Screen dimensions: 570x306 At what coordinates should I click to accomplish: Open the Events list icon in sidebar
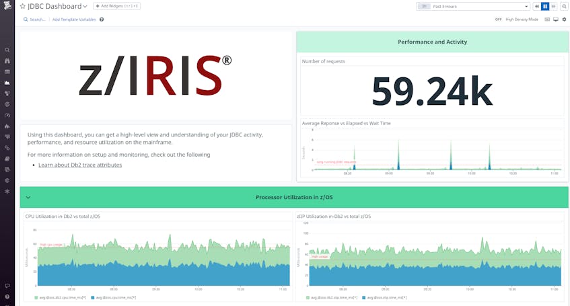pos(7,72)
